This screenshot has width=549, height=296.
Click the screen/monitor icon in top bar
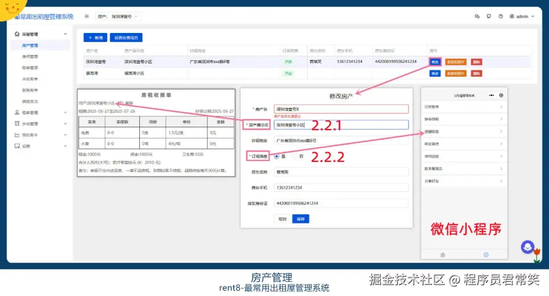(489, 16)
